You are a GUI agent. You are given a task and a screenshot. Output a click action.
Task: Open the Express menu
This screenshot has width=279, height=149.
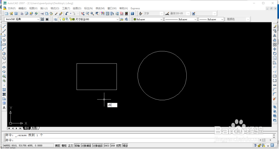point(135,8)
